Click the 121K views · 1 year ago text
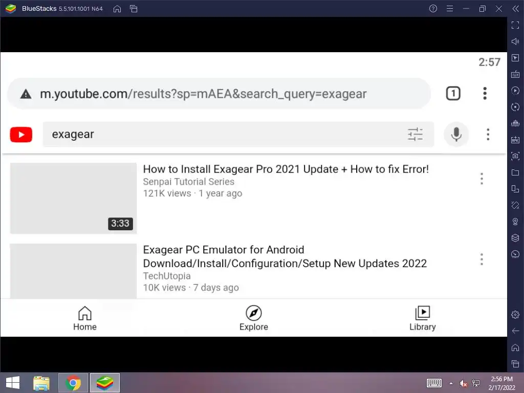 192,193
